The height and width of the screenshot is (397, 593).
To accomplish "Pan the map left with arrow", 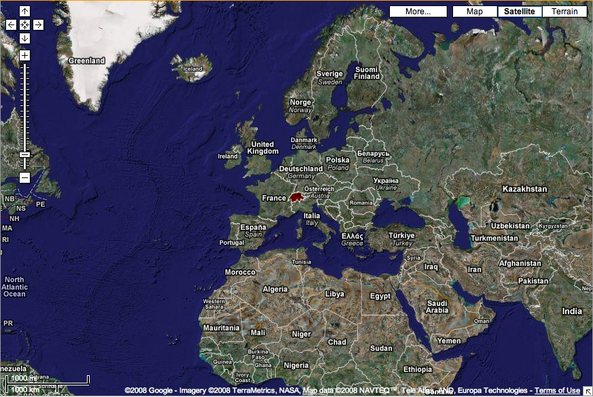I will pyautogui.click(x=11, y=24).
